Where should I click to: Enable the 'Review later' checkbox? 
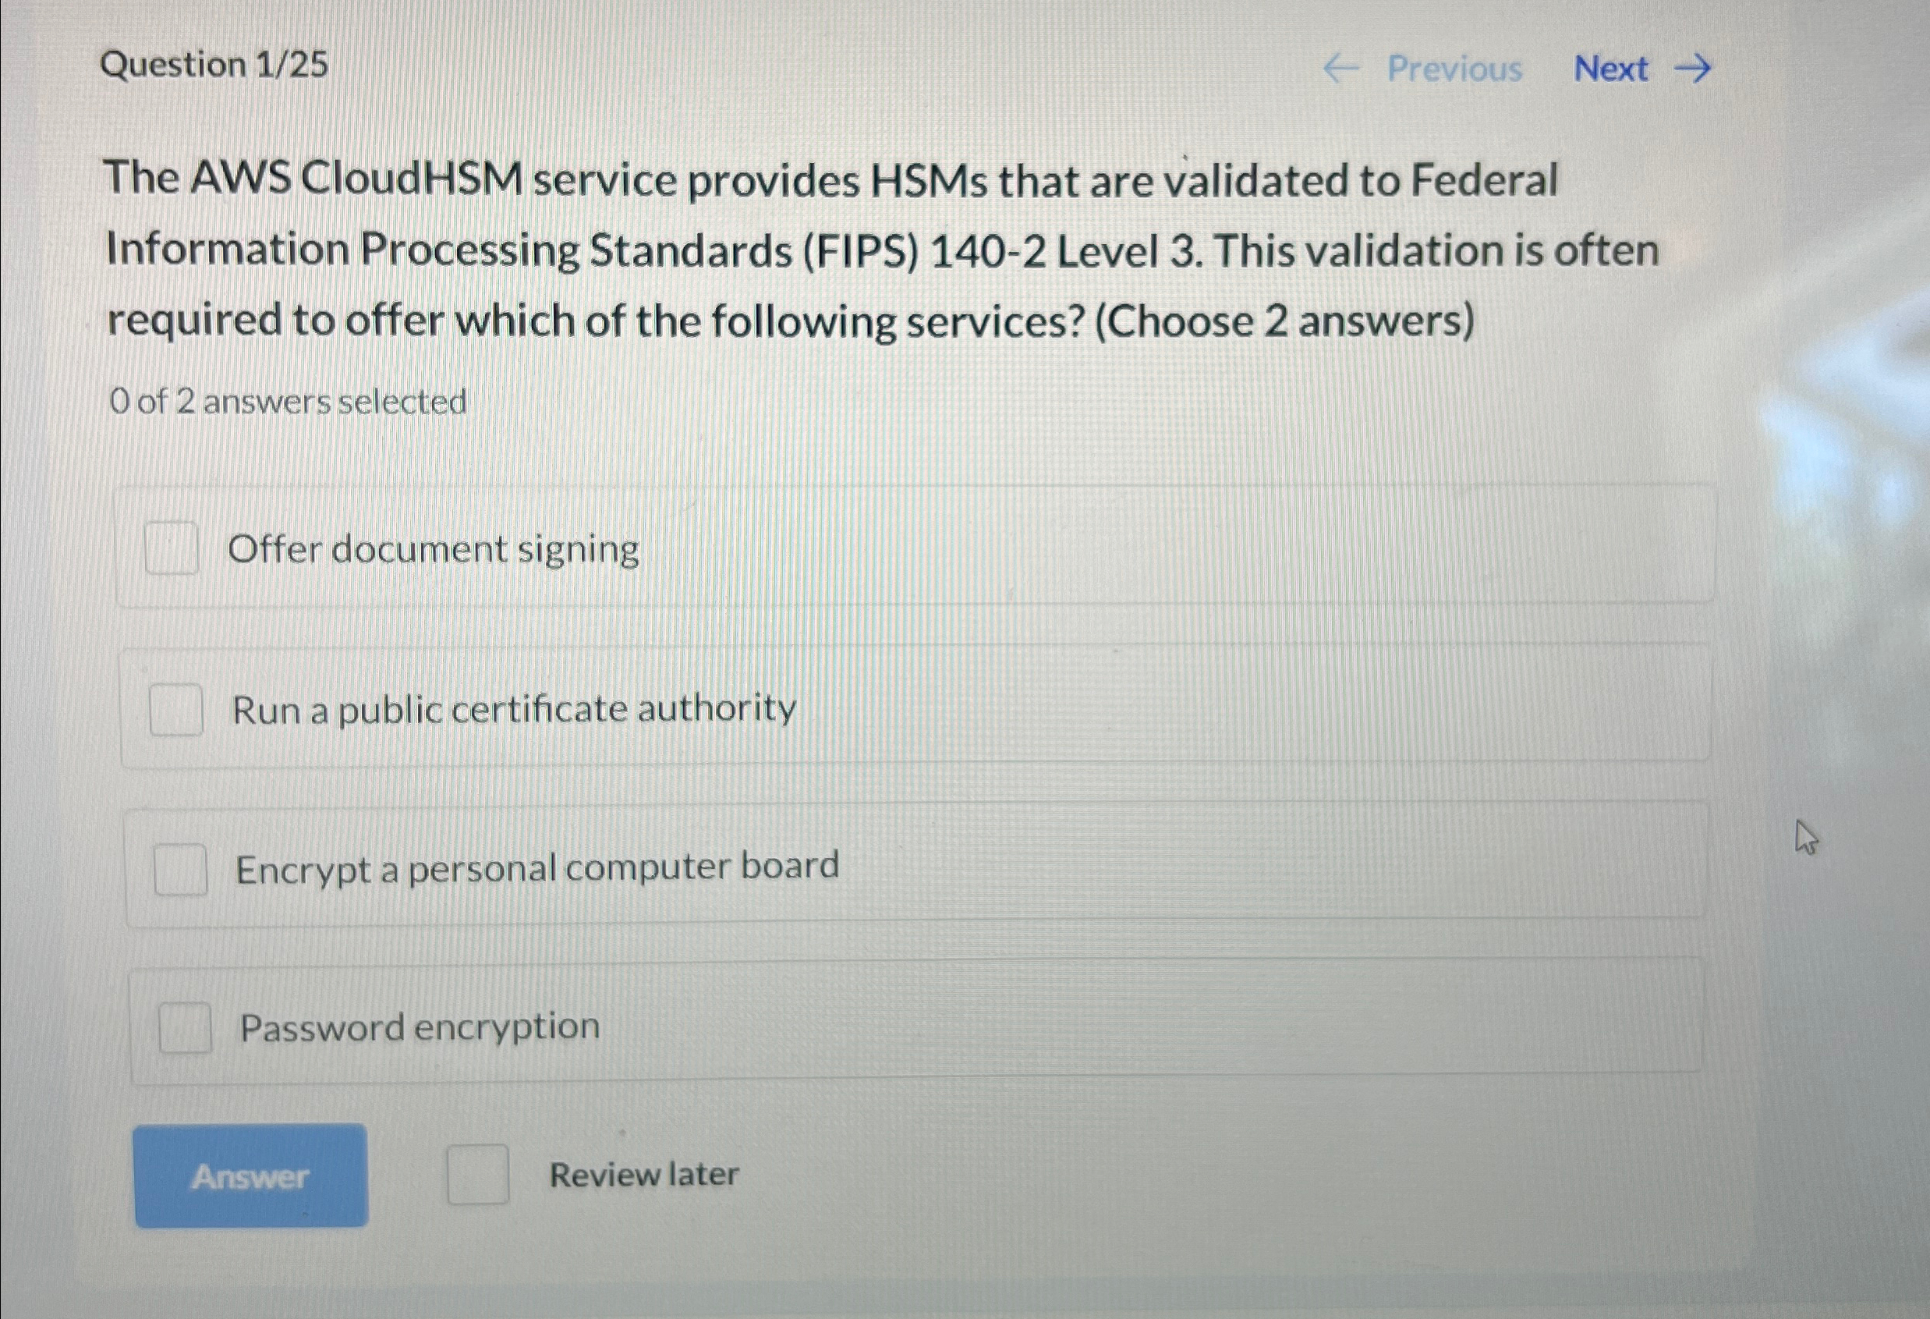476,1174
